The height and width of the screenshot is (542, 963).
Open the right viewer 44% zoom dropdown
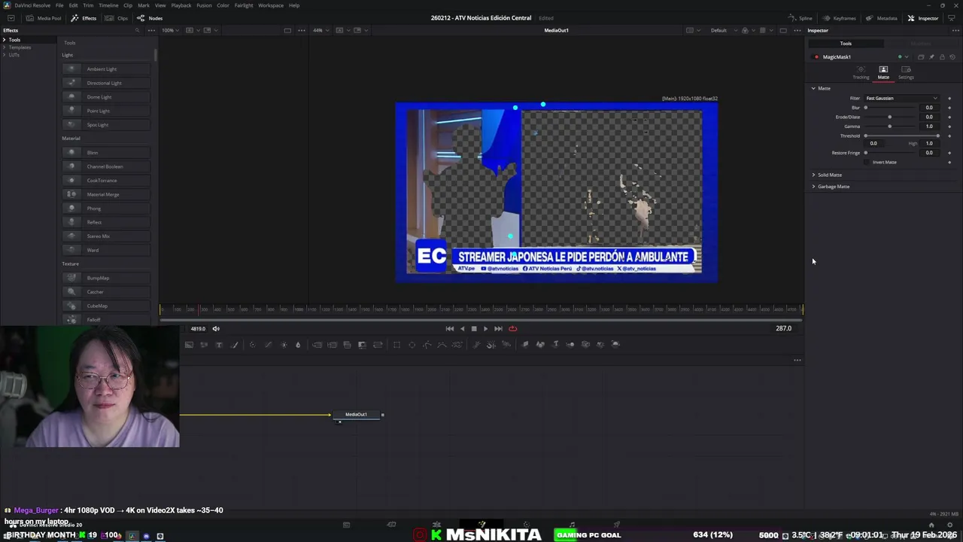pyautogui.click(x=320, y=30)
